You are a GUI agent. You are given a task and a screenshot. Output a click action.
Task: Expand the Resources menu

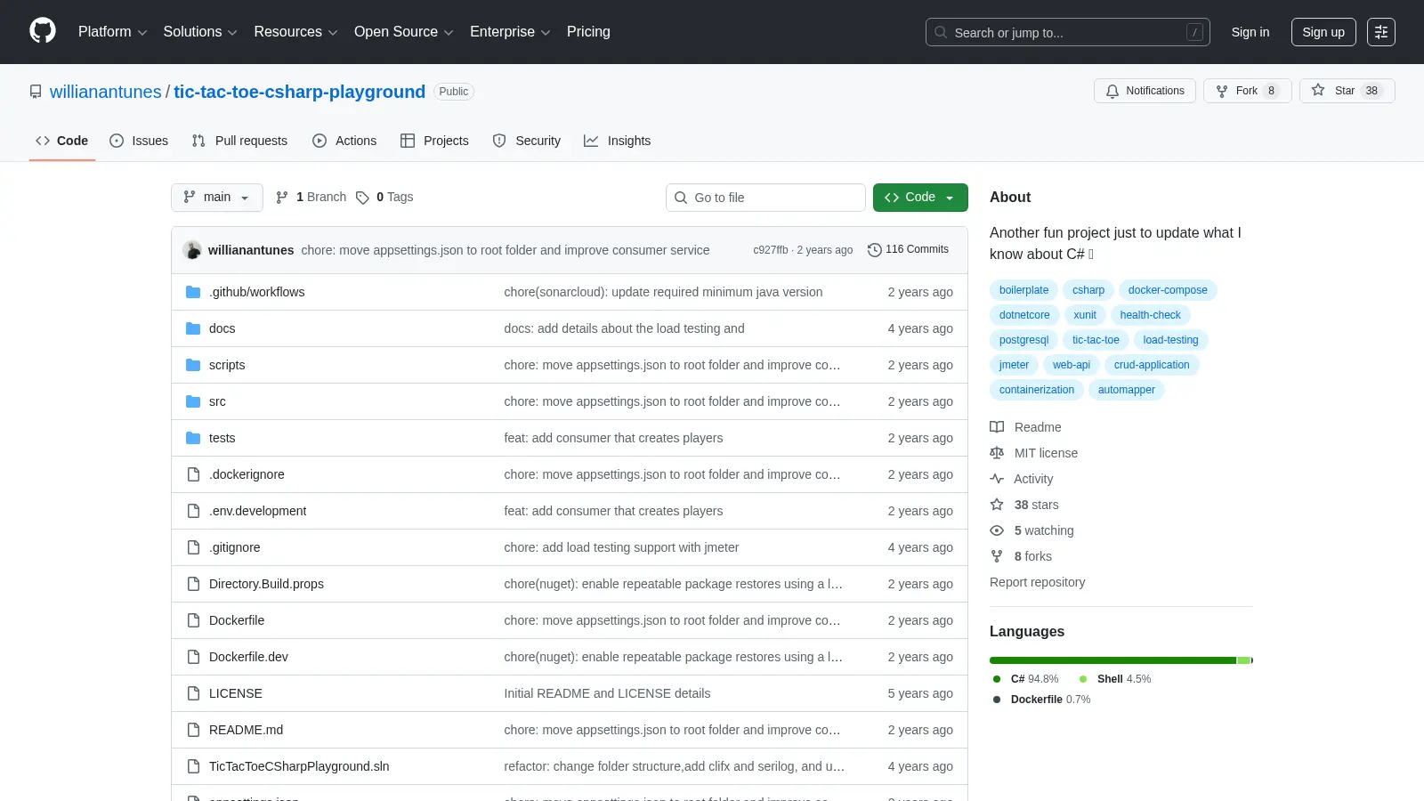(x=295, y=32)
